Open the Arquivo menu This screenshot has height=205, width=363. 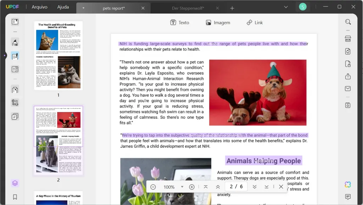click(x=39, y=7)
